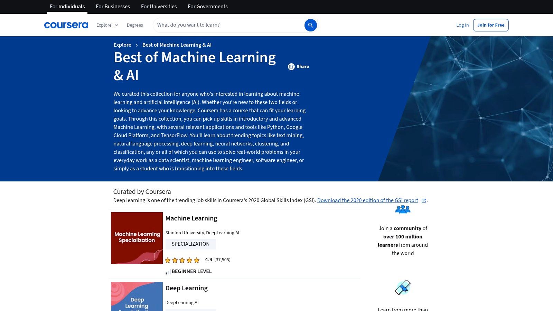Expand the Explore menu chevron arrow

point(116,25)
